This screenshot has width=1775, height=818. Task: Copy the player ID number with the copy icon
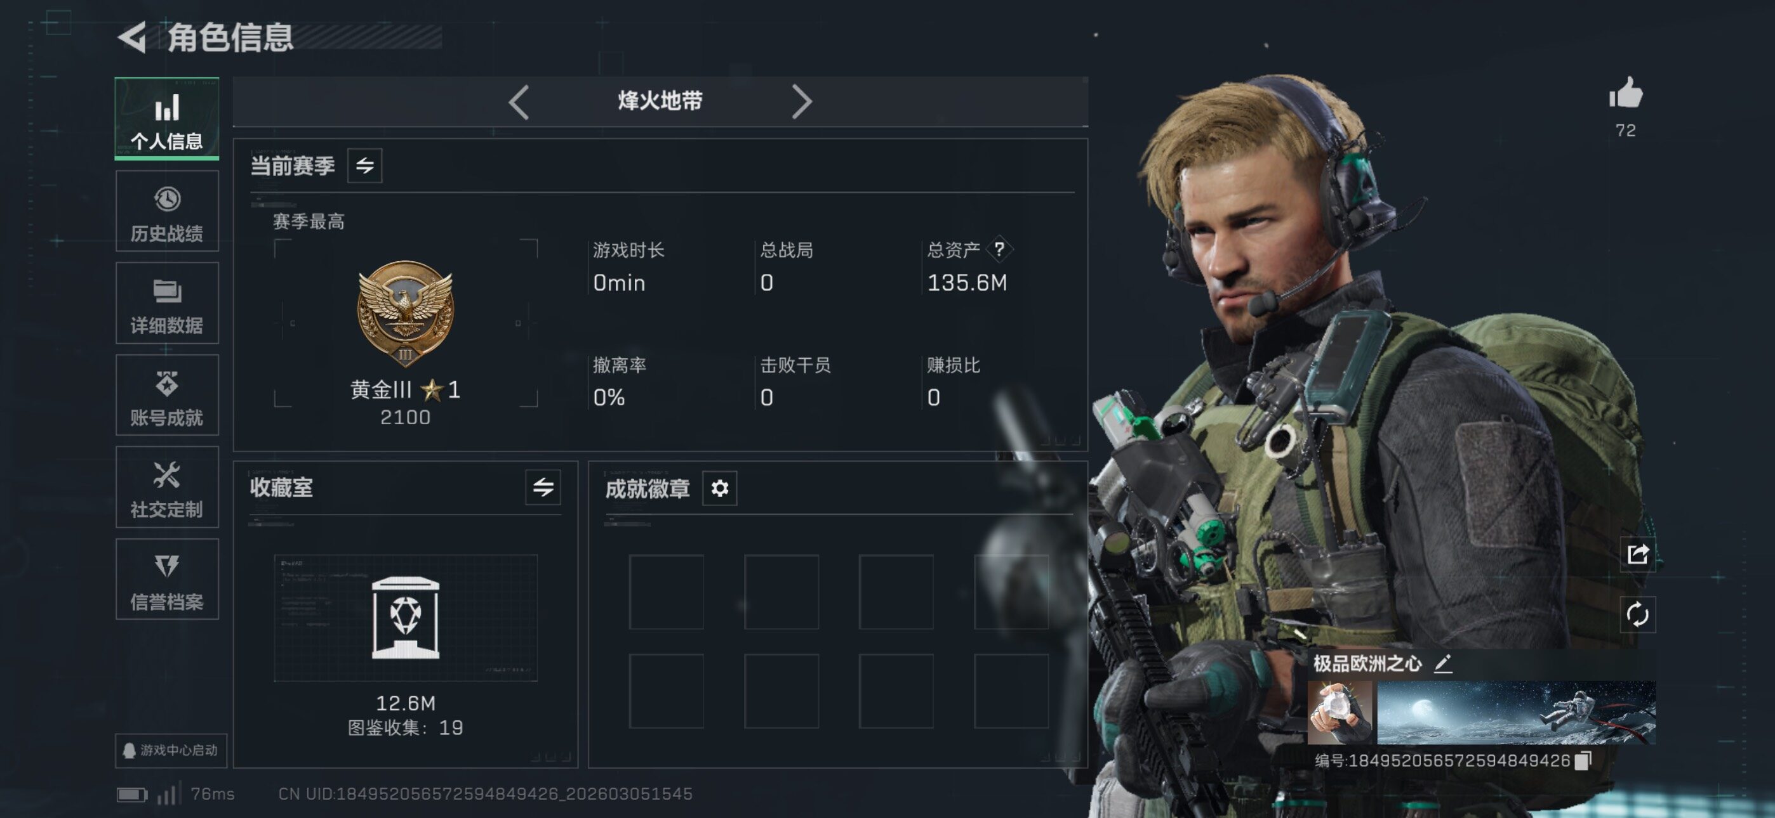point(1583,760)
